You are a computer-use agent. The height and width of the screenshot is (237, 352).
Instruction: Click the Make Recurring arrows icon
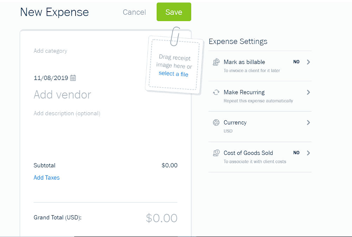[216, 92]
